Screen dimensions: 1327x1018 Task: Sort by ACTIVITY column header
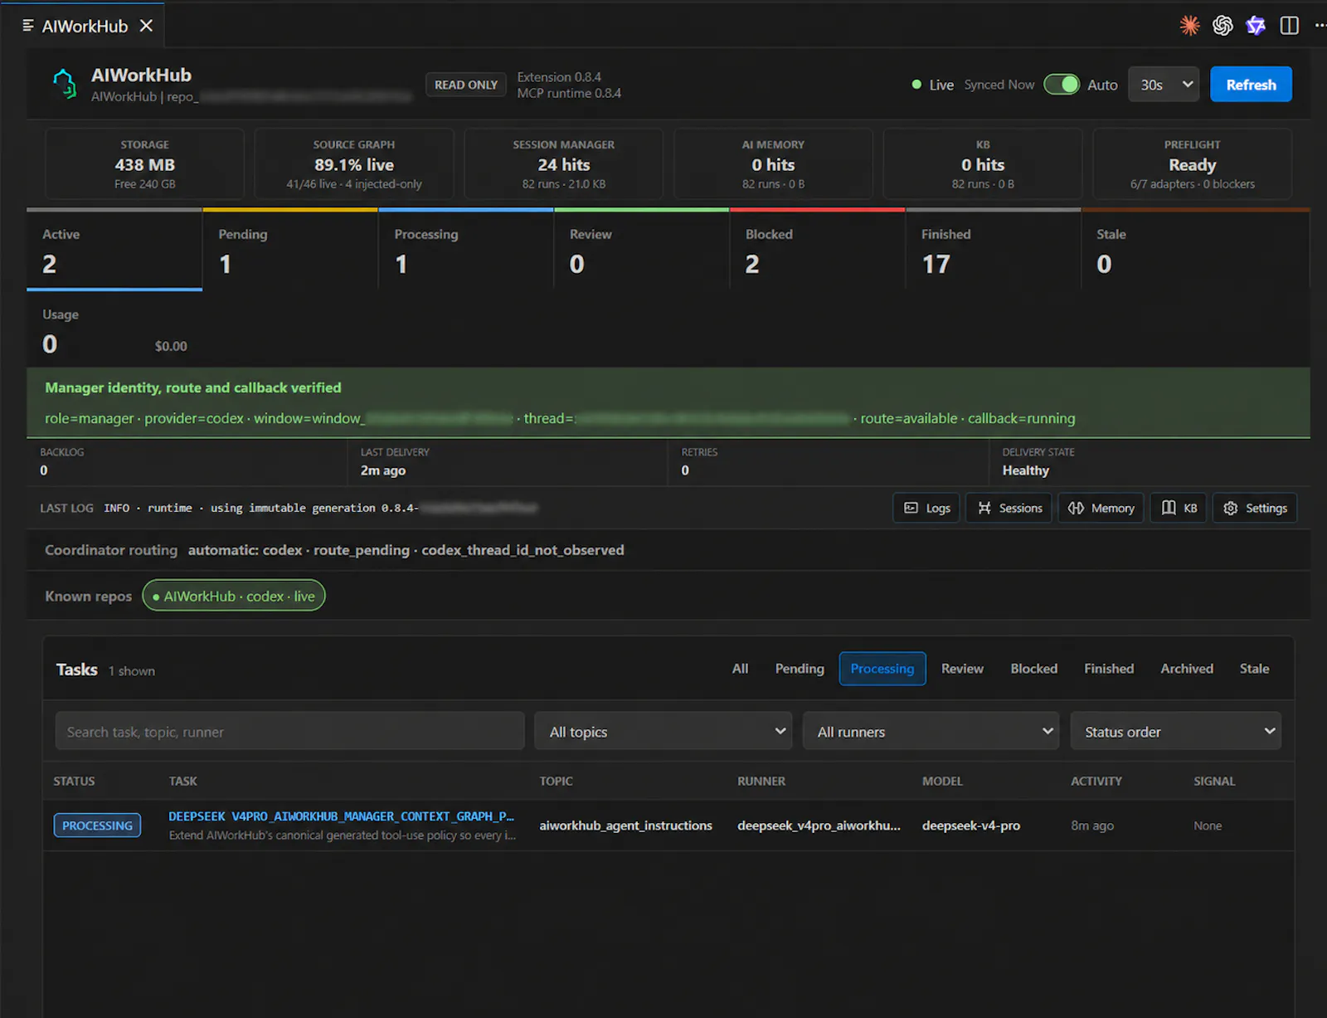(1096, 781)
